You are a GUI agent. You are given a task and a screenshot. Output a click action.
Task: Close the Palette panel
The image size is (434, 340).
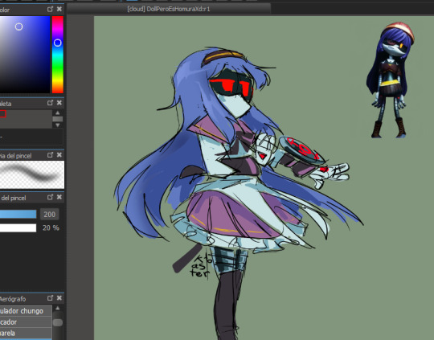tap(59, 103)
